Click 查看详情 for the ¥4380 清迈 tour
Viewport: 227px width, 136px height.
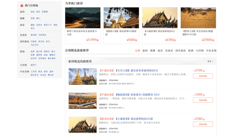[203, 124]
